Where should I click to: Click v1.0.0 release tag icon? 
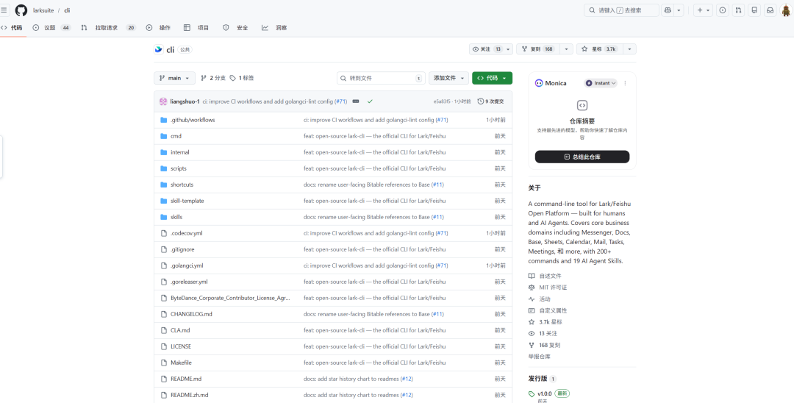coord(532,393)
